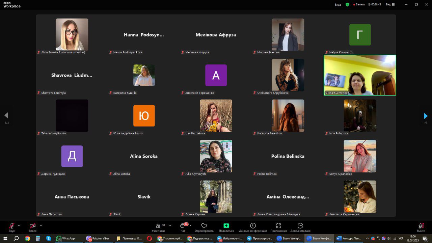Open WhatsApp from the Windows taskbar
The image size is (432, 243).
(x=66, y=238)
